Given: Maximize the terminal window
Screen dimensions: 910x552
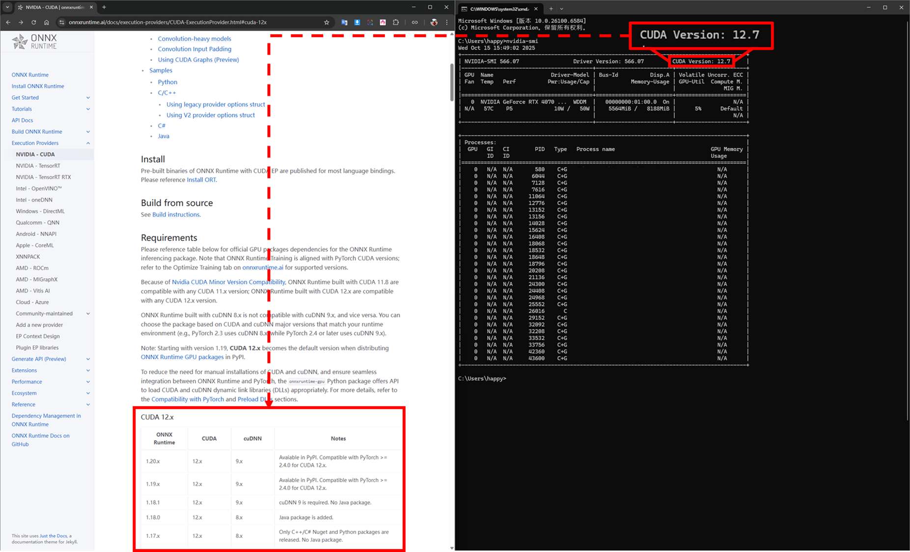Looking at the screenshot, I should (x=885, y=7).
